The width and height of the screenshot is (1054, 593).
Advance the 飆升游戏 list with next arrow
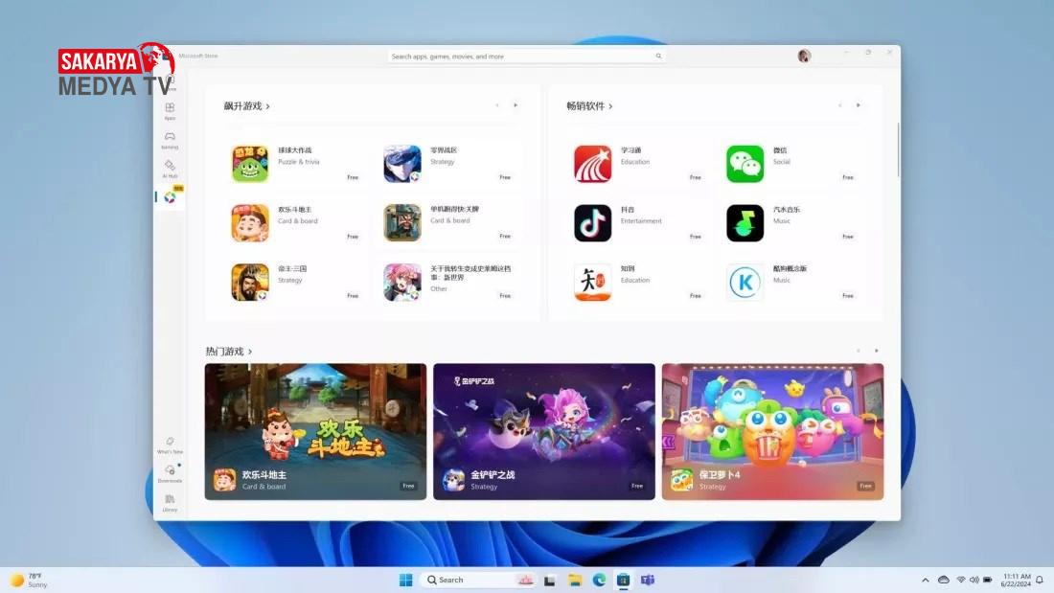click(516, 105)
